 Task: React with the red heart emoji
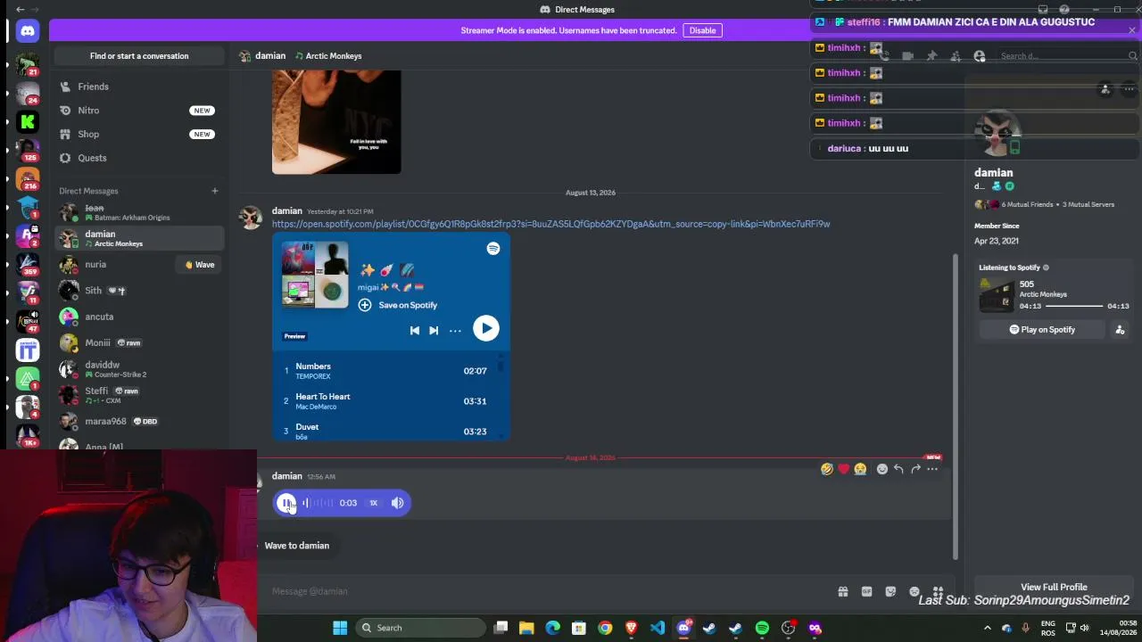click(843, 469)
